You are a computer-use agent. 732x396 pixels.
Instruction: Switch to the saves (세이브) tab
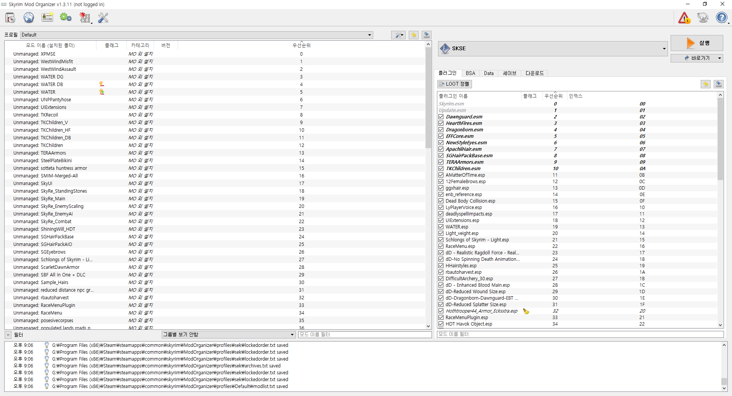click(509, 73)
